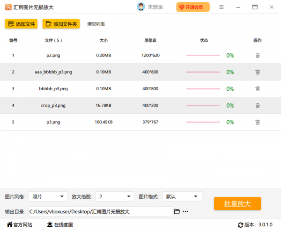
Task: Click the 添加文件 button
Action: [21, 24]
